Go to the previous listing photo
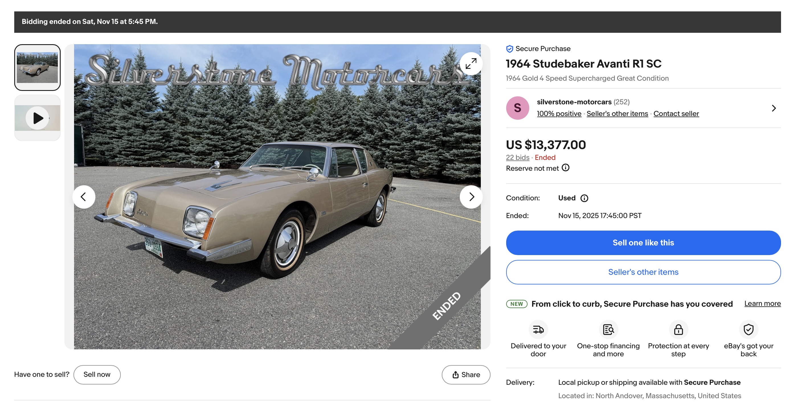Screen dimensions: 793x407 click(x=83, y=197)
